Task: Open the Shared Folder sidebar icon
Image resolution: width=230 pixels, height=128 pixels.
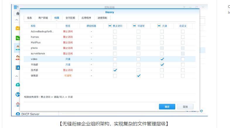Action: (18, 28)
